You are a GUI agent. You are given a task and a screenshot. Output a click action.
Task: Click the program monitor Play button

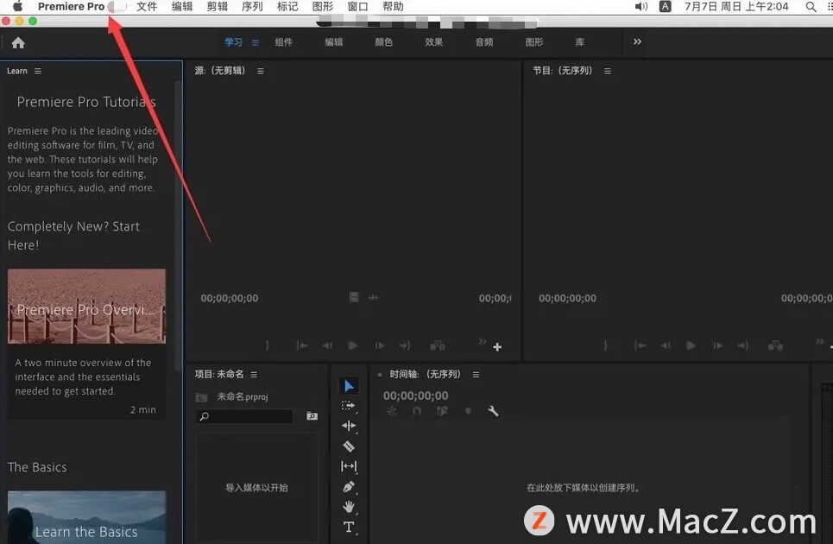click(x=691, y=346)
